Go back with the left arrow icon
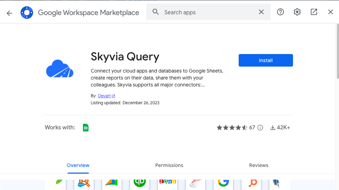The image size is (339, 190). pyautogui.click(x=9, y=13)
